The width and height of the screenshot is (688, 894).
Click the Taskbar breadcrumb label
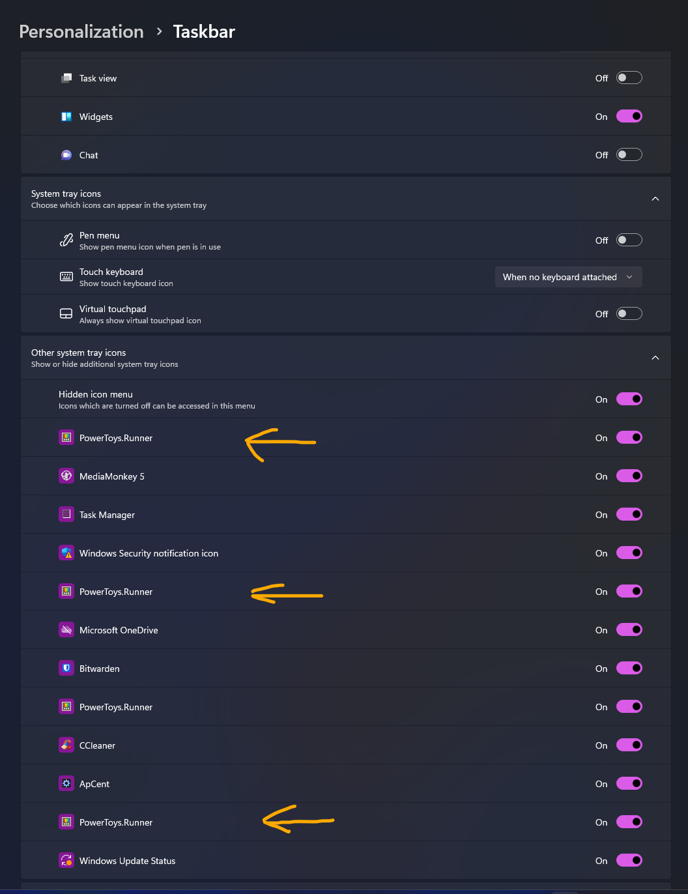[x=204, y=31]
